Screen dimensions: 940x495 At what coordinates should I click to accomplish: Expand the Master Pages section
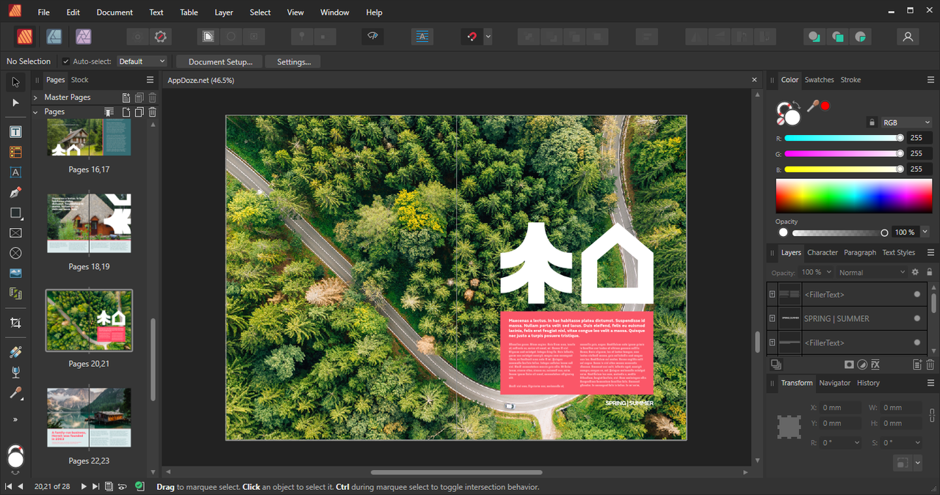pos(35,97)
